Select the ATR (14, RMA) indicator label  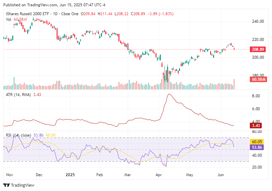[18, 95]
